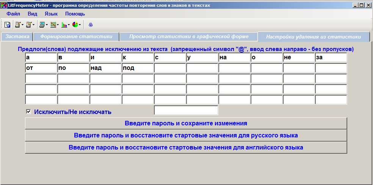Screen dimensions: 373x185
Task: Click the cell containing 'под'
Action: (x=138, y=68)
